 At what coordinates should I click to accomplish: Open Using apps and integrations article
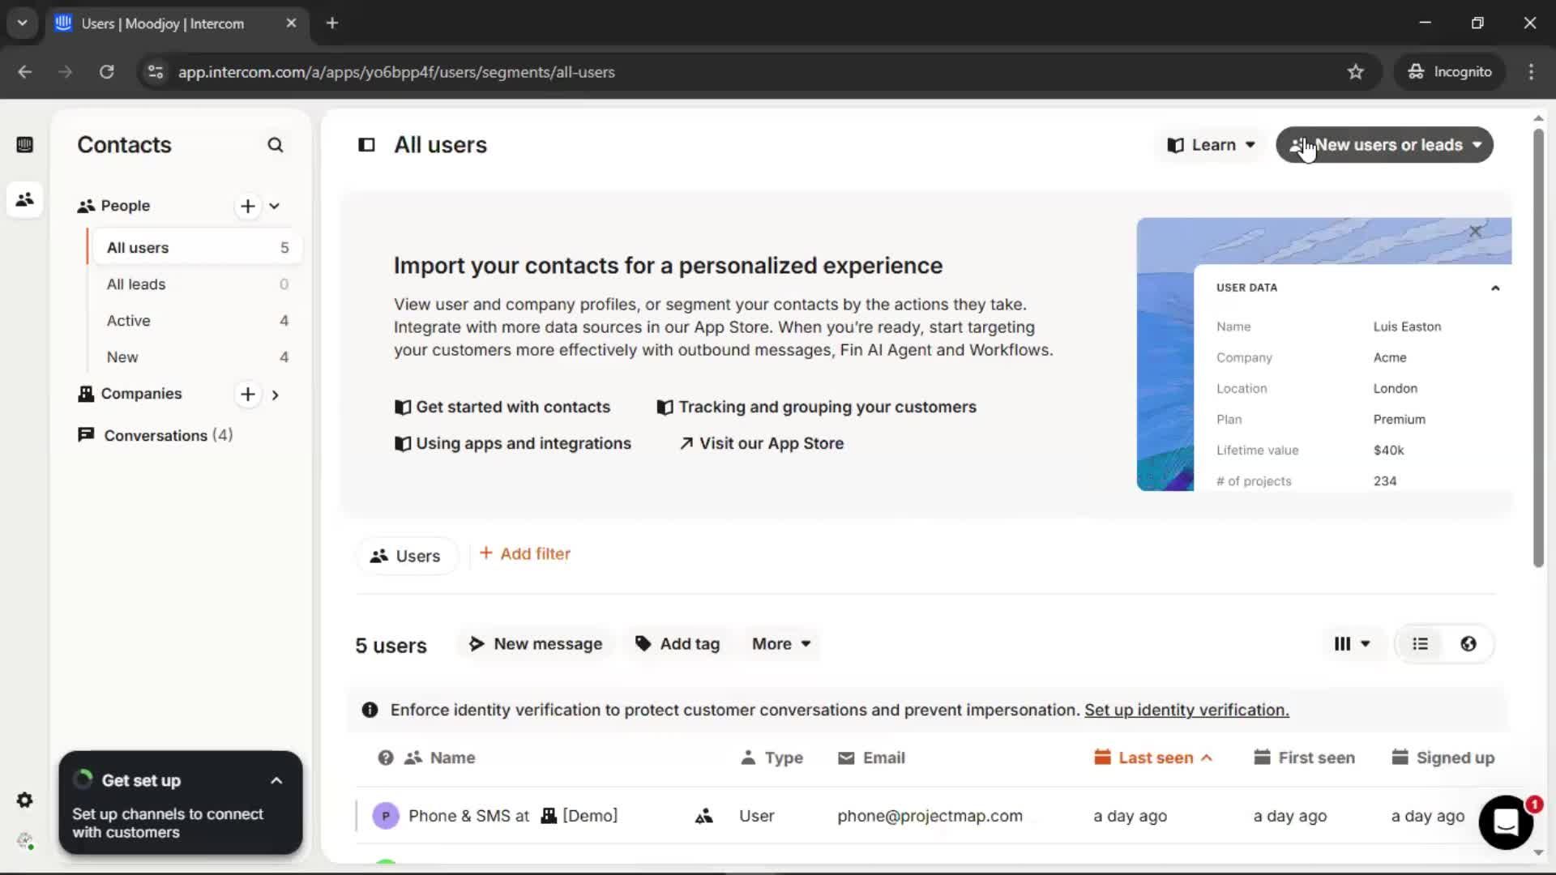[x=512, y=444]
